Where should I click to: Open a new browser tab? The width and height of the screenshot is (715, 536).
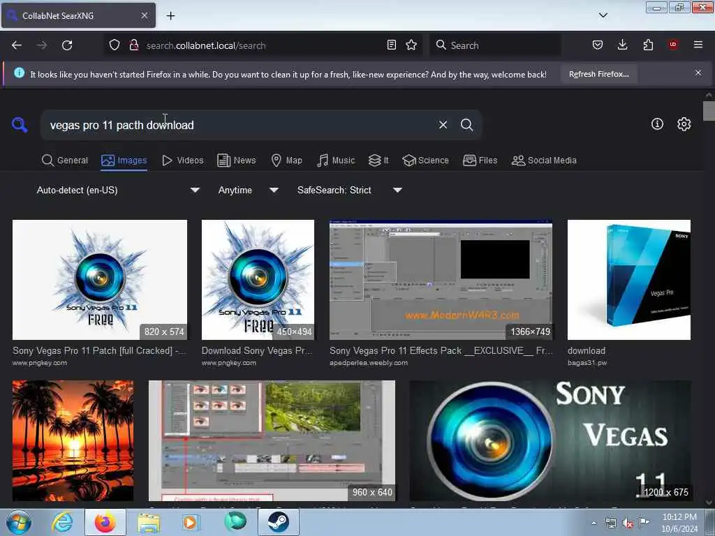coord(170,16)
